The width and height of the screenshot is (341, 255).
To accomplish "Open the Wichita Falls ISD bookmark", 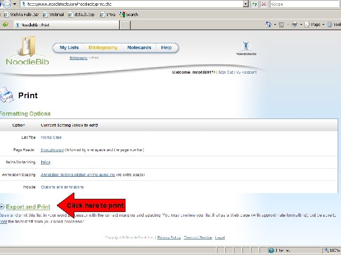I will pyautogui.click(x=21, y=15).
